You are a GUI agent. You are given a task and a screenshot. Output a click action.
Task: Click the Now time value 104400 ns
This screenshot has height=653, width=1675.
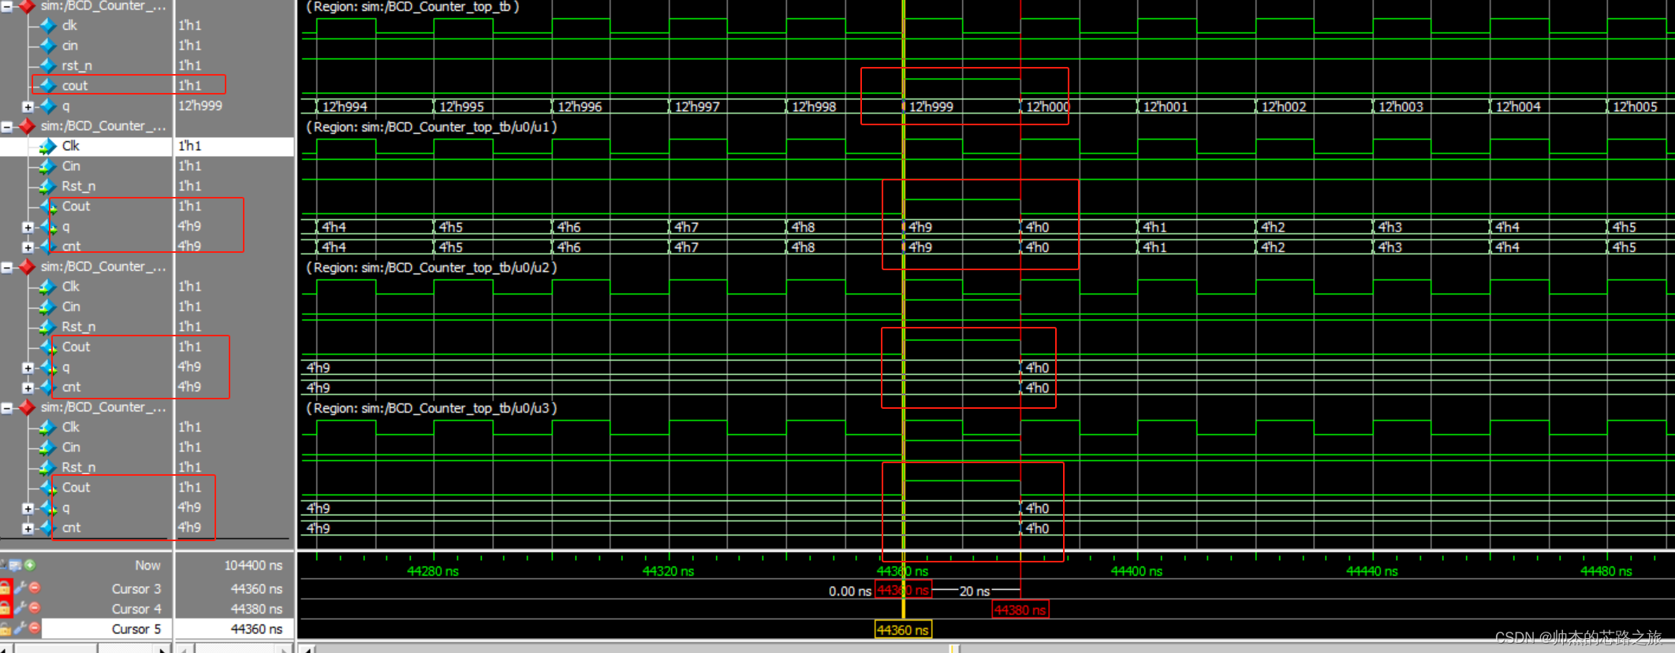253,566
